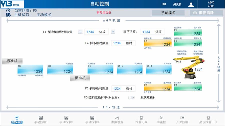
Task: Switch to the 手动控制1 tab label
Action: 41,122
